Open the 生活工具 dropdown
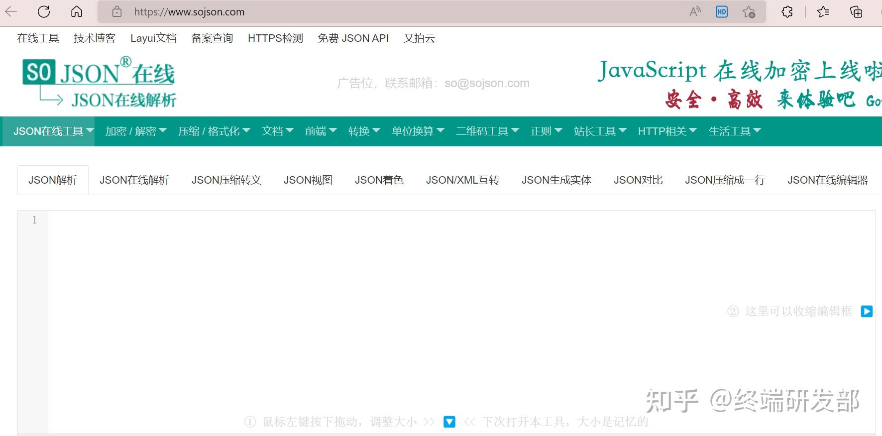 tap(735, 131)
